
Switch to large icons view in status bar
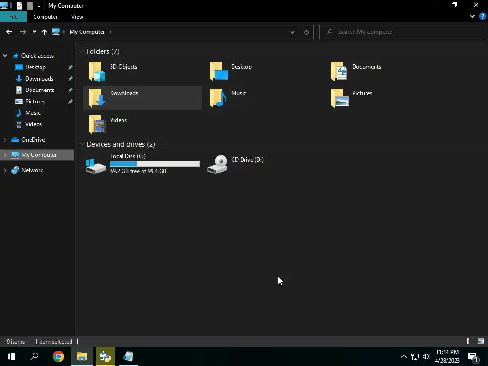point(481,341)
